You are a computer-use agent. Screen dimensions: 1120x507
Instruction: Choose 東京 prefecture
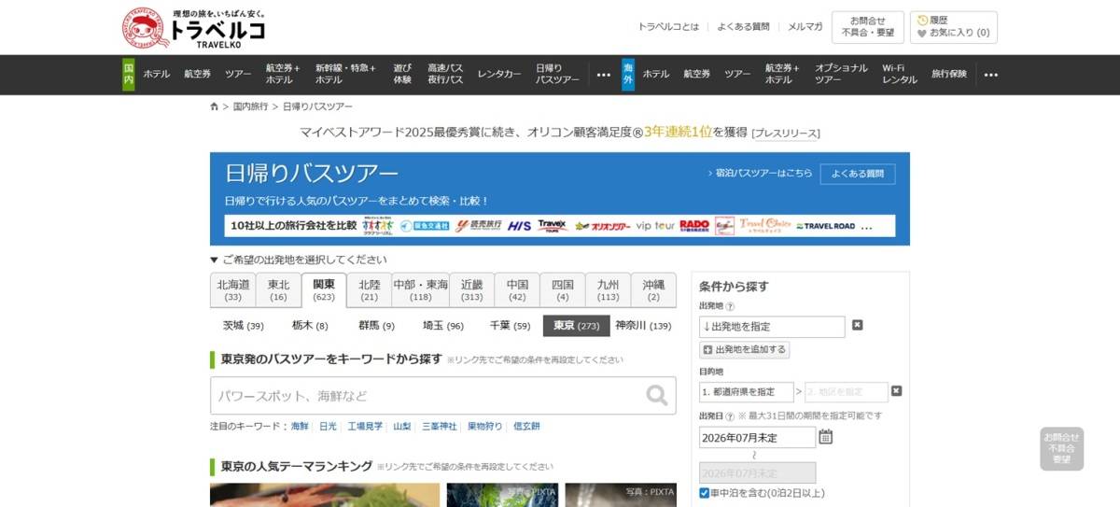pos(576,326)
